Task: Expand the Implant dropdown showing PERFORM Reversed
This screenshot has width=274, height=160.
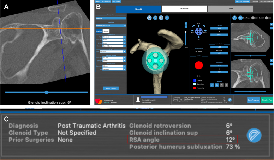Action: point(111,26)
